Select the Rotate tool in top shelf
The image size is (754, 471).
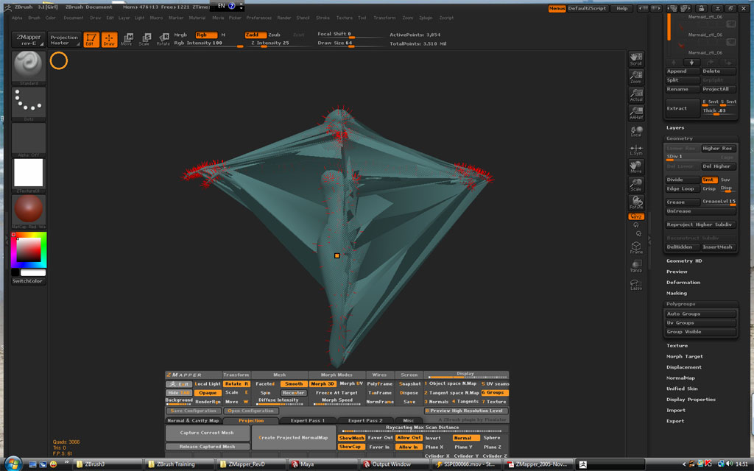tap(163, 40)
